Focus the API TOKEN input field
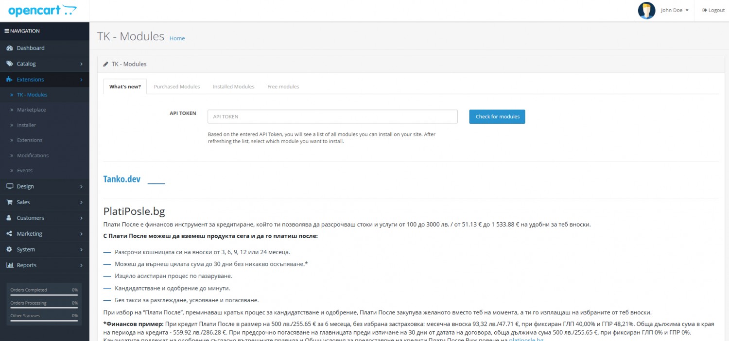Image resolution: width=729 pixels, height=341 pixels. (x=332, y=117)
